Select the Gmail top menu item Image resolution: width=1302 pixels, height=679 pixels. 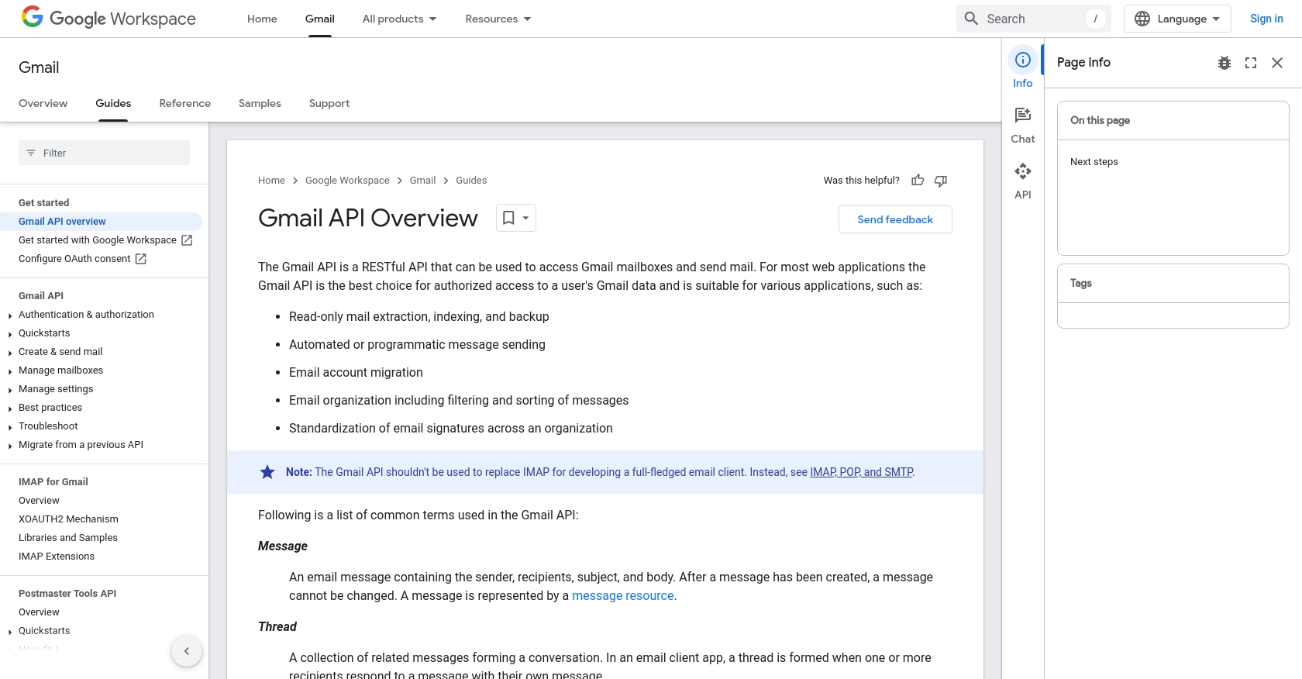(320, 19)
